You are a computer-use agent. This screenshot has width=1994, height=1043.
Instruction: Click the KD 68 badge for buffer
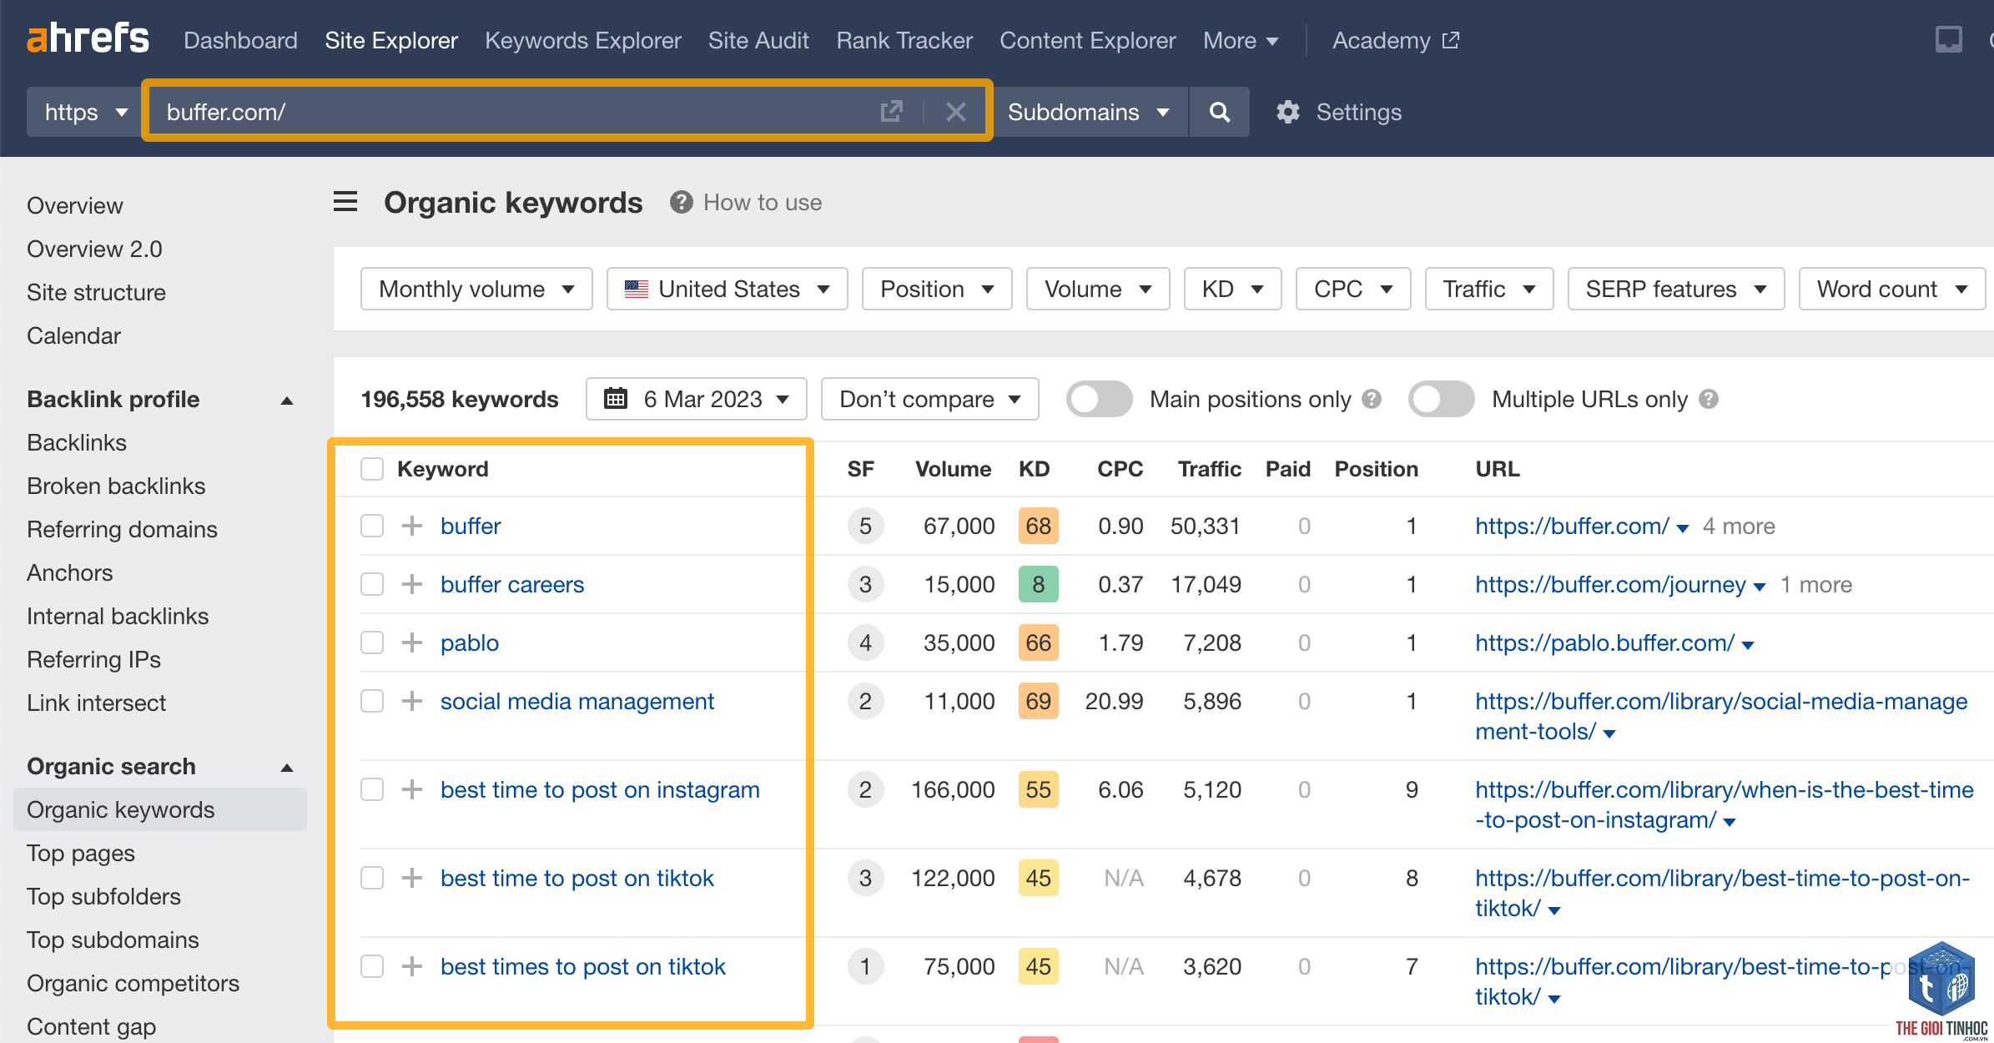click(1038, 526)
